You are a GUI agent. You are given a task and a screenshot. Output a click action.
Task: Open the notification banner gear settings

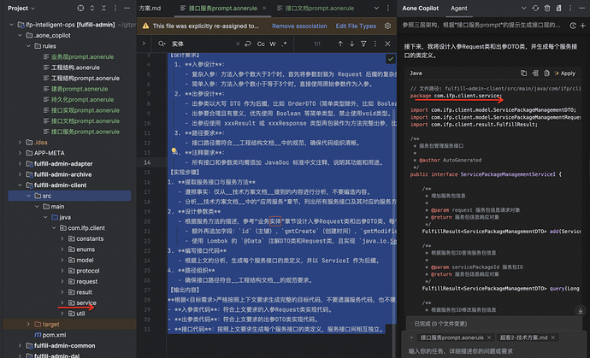click(387, 26)
